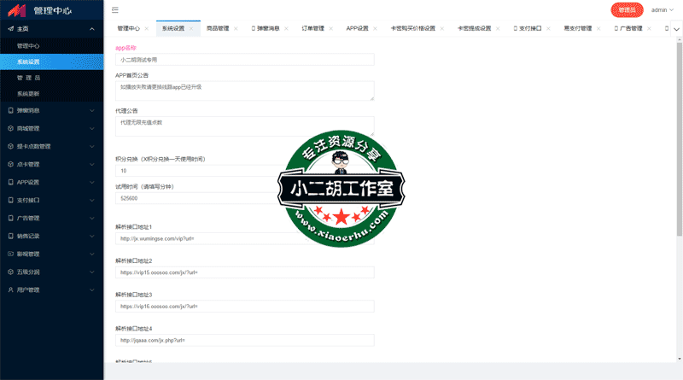Switch to the 易支付管理 tab
The height and width of the screenshot is (380, 683).
pyautogui.click(x=578, y=29)
